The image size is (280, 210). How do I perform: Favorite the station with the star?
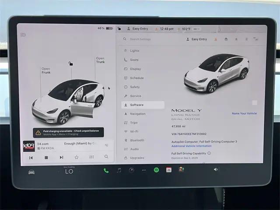[77, 157]
